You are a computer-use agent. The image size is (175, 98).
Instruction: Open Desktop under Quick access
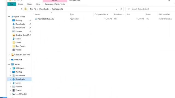[x=19, y=20]
